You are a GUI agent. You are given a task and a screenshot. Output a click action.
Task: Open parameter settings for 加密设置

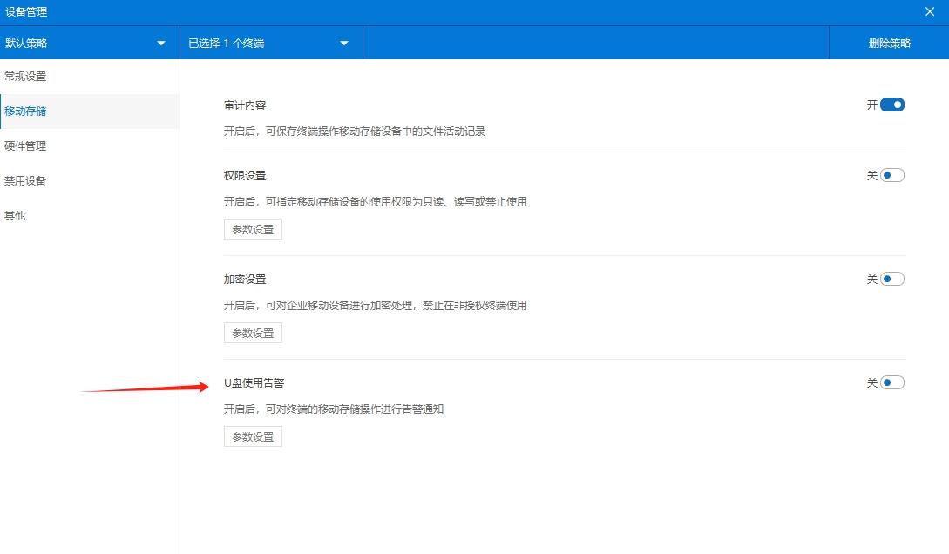tap(252, 332)
